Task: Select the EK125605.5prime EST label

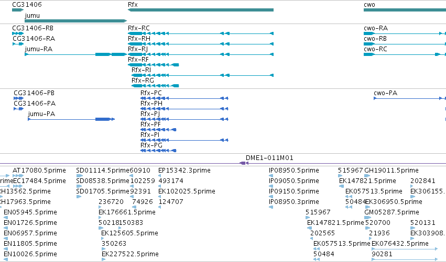Action: click(x=129, y=233)
